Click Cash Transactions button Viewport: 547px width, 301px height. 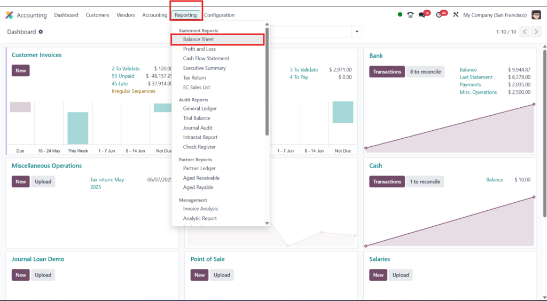coord(387,181)
